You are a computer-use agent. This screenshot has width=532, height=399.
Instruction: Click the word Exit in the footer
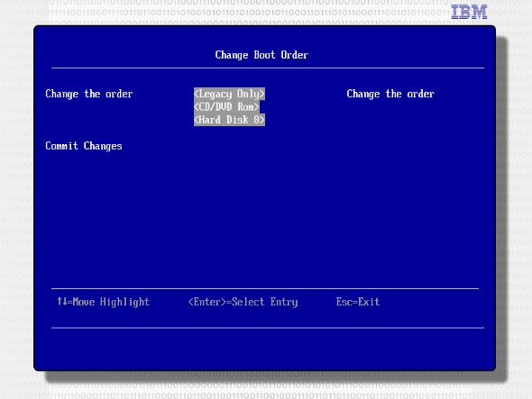369,302
